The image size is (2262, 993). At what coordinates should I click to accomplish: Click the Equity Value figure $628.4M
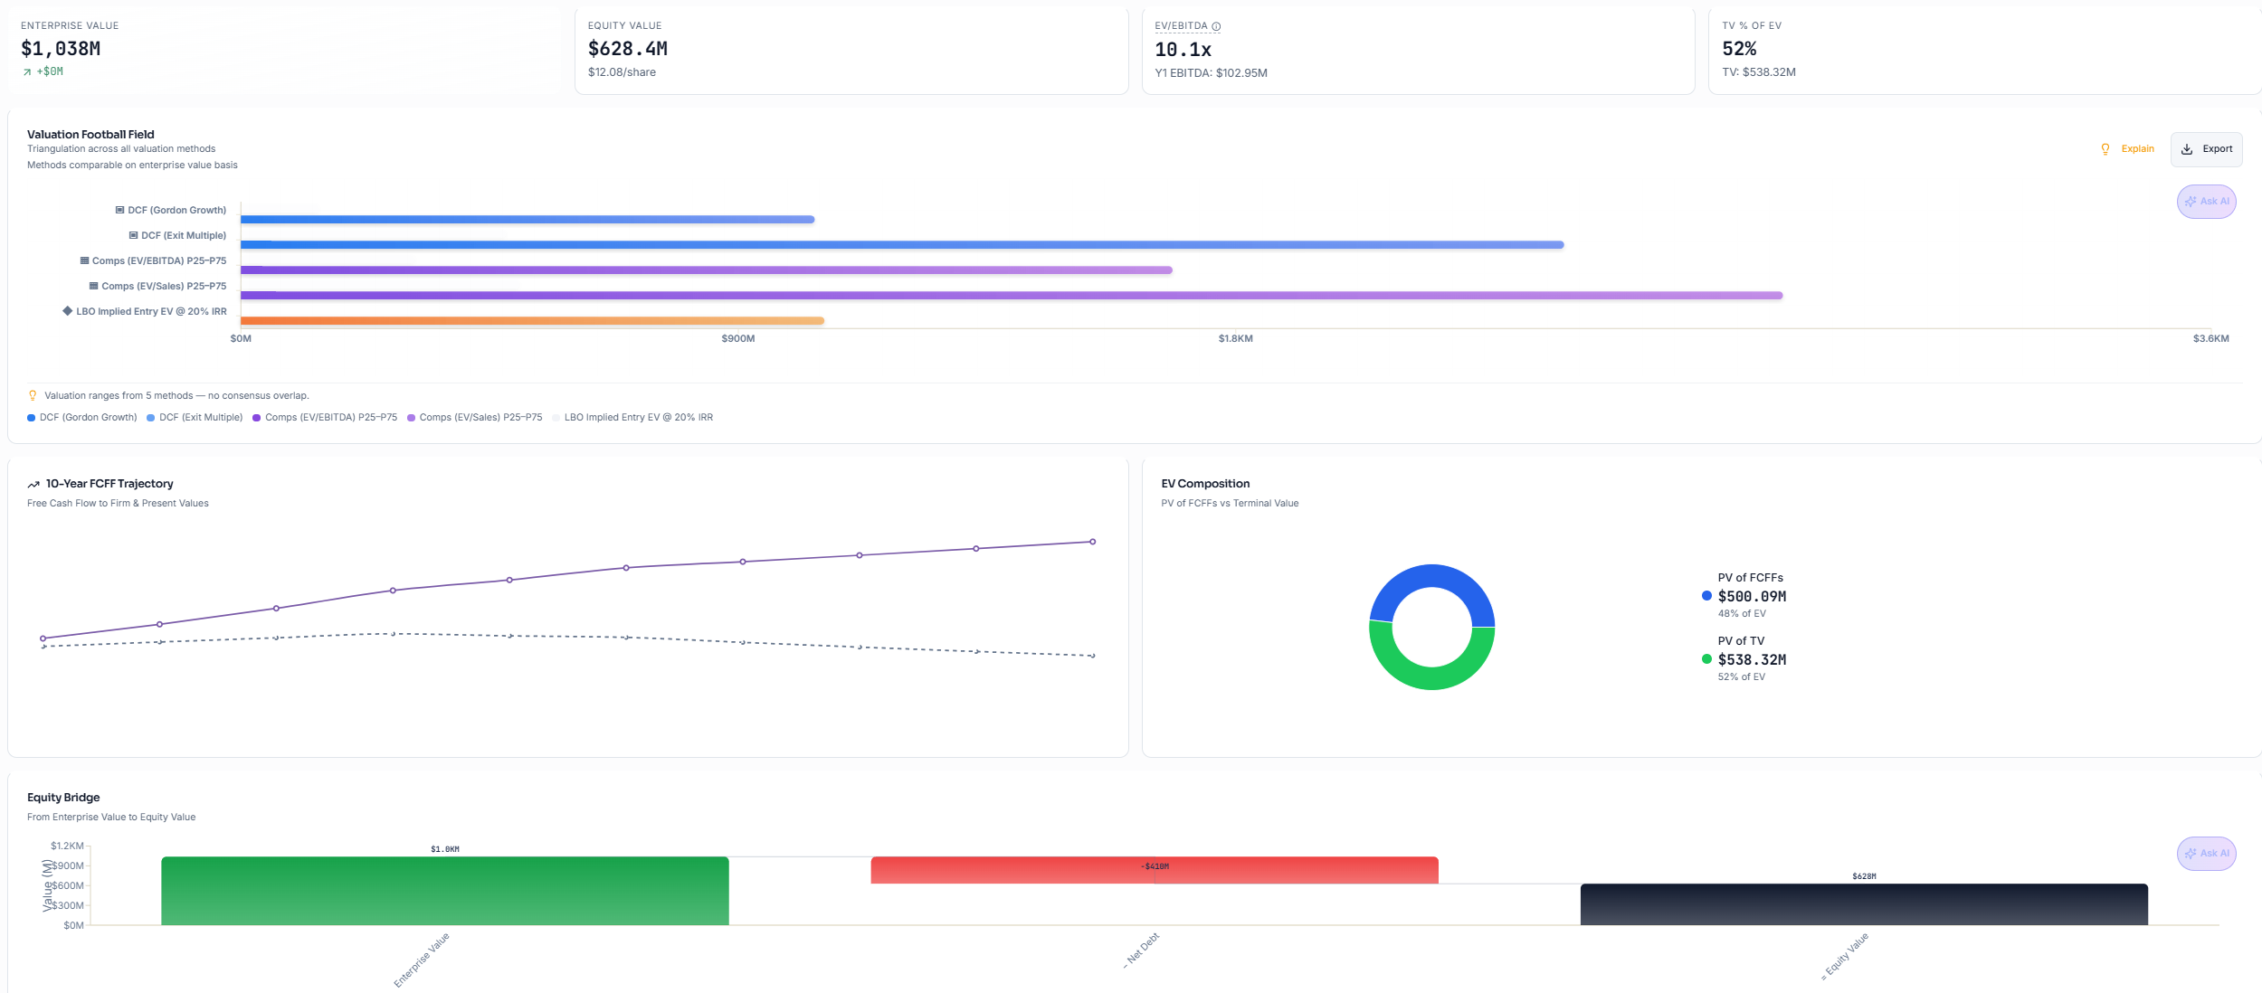click(x=628, y=49)
